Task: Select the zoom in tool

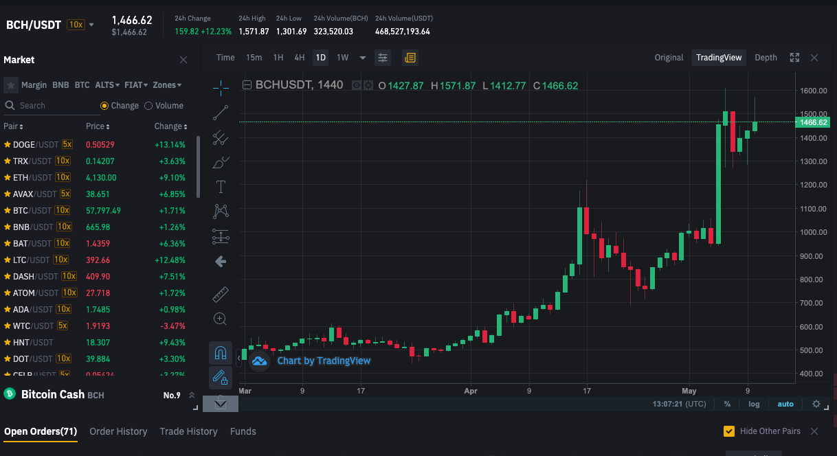Action: click(221, 319)
